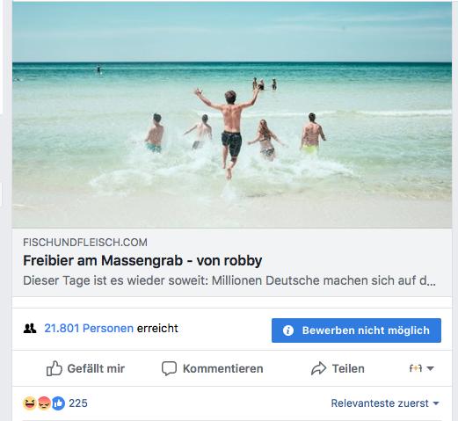Expand the Relevanteste zuerst sorting dropdown
The height and width of the screenshot is (421, 458).
pyautogui.click(x=385, y=403)
